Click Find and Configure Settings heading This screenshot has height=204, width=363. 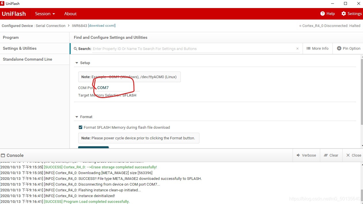[x=110, y=37]
